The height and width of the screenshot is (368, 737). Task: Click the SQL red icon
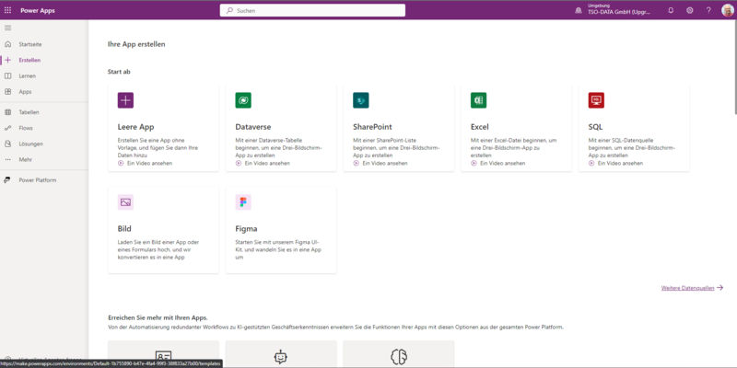596,100
